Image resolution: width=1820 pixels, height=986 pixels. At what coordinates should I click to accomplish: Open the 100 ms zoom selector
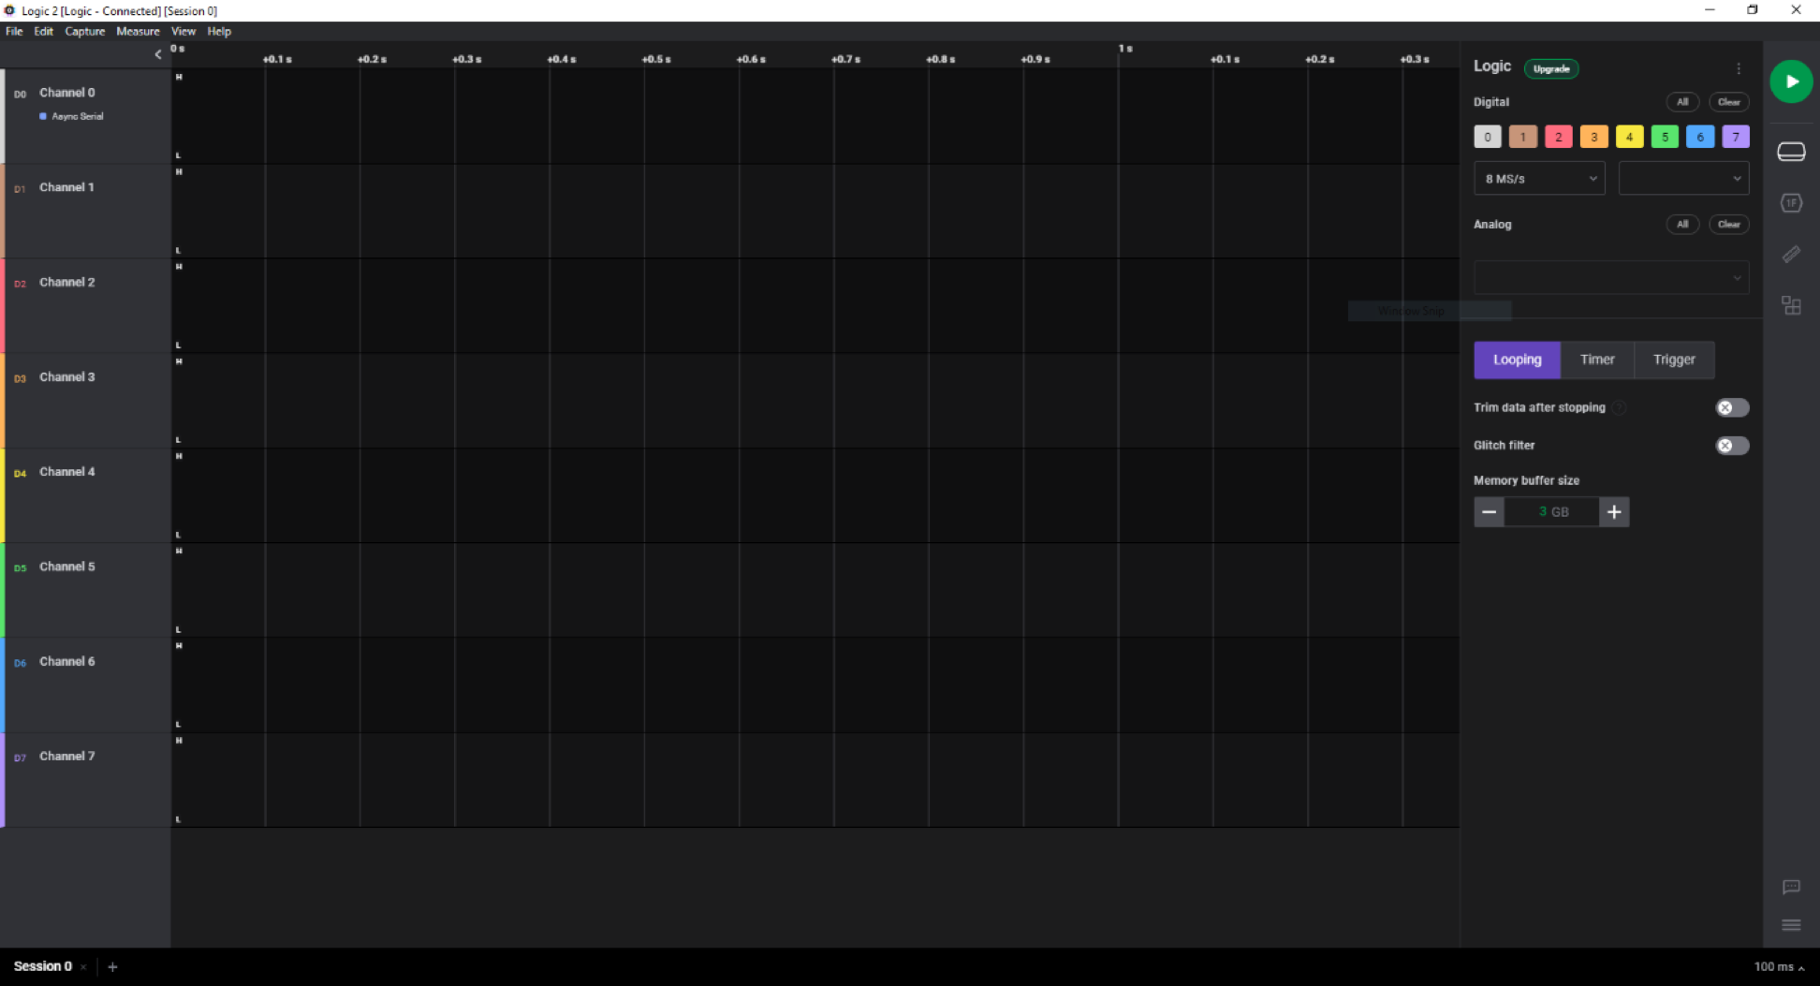click(x=1779, y=967)
